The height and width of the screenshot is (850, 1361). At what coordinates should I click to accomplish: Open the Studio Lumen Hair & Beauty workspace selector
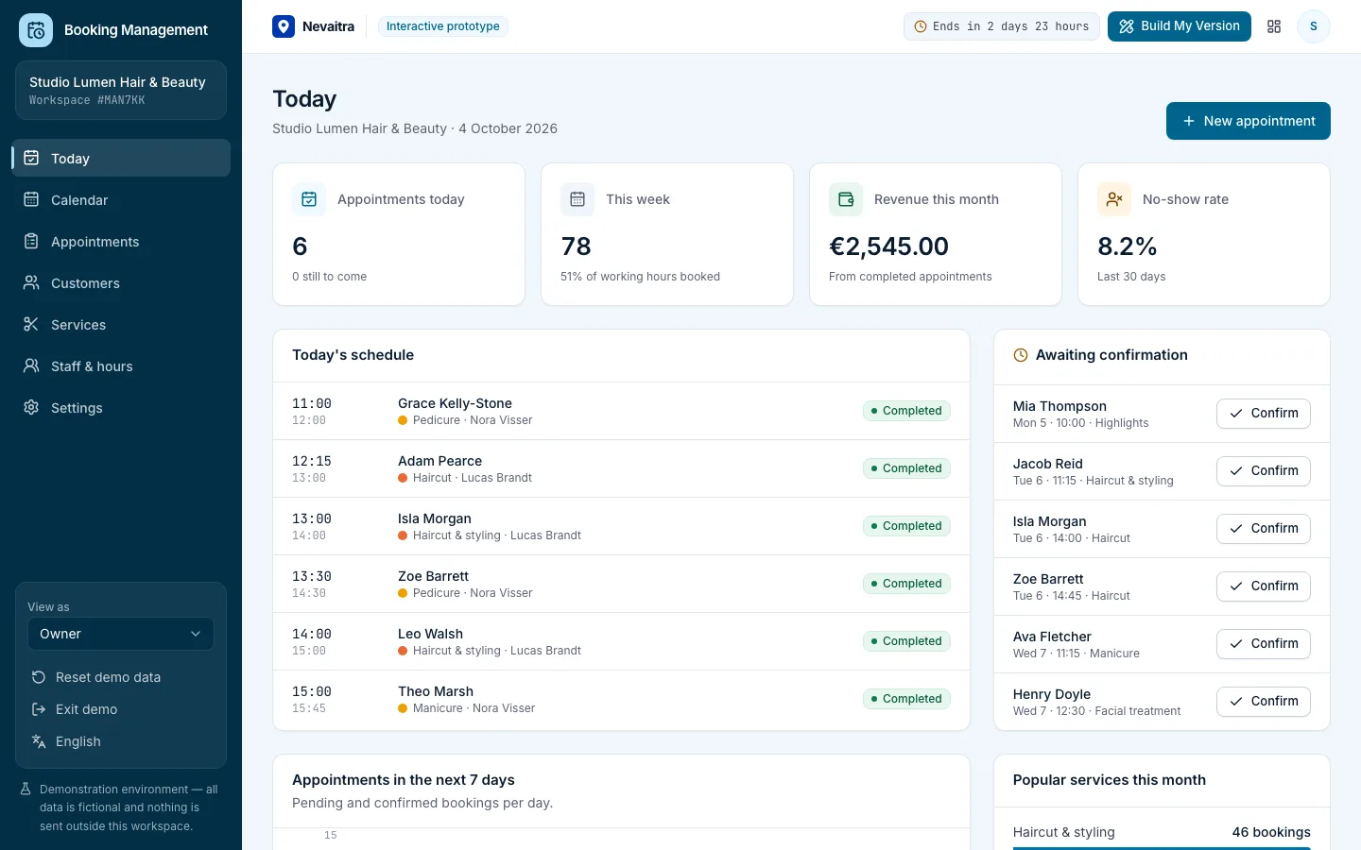[121, 91]
